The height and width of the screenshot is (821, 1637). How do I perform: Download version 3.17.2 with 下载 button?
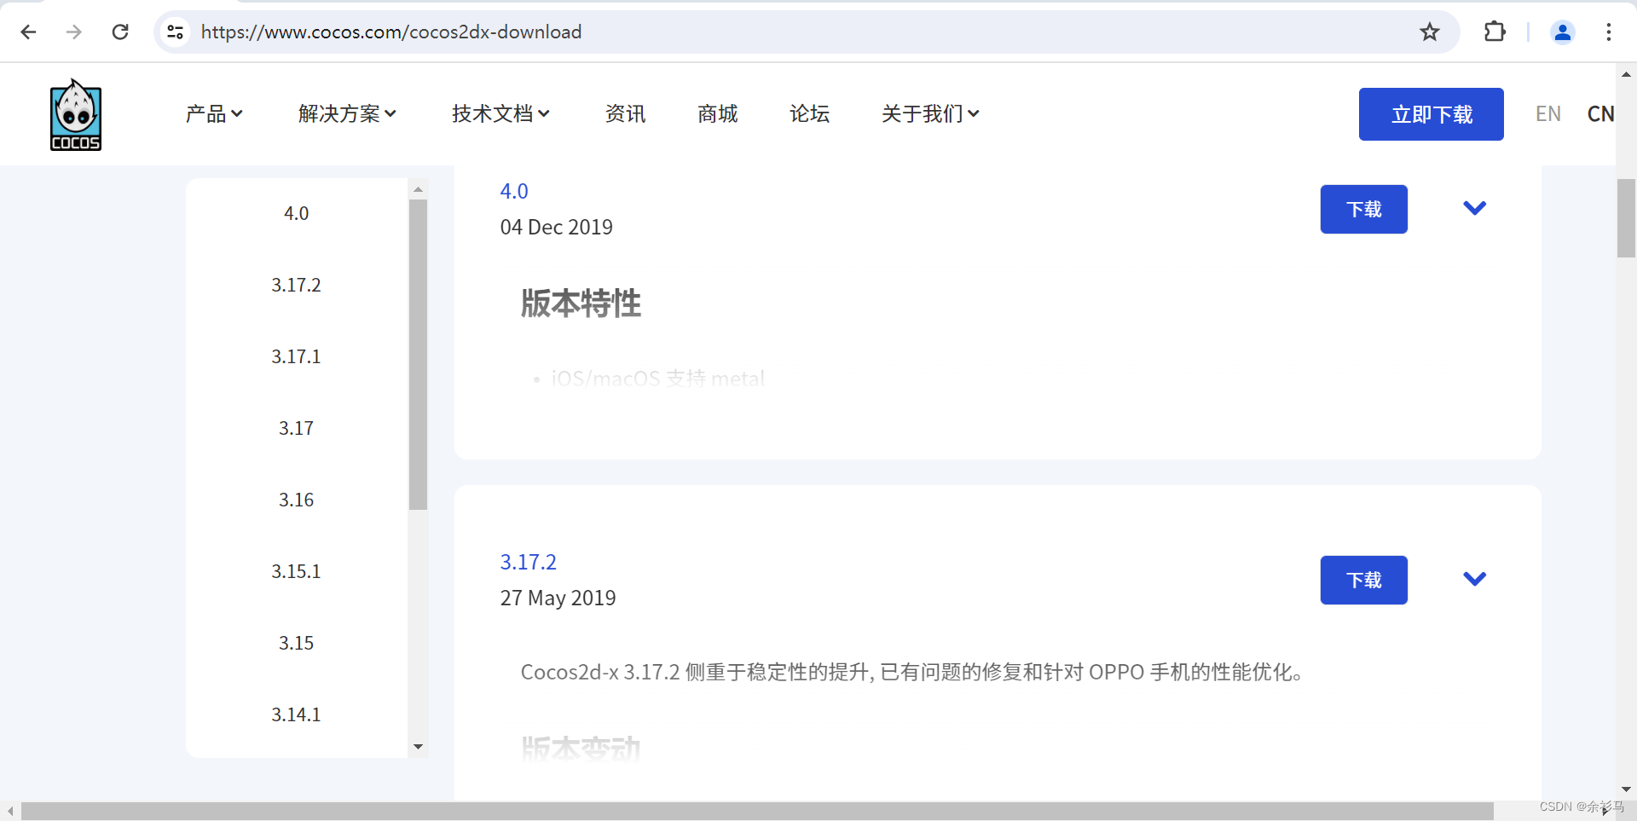point(1363,580)
